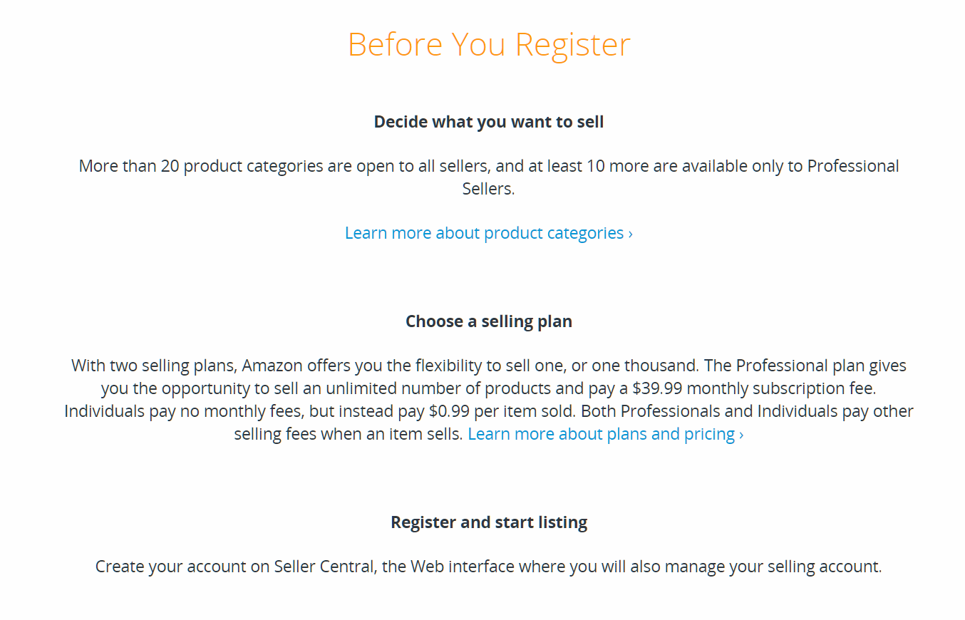965x620 pixels.
Task: Click the selling fees when an item sells text
Action: tap(349, 434)
